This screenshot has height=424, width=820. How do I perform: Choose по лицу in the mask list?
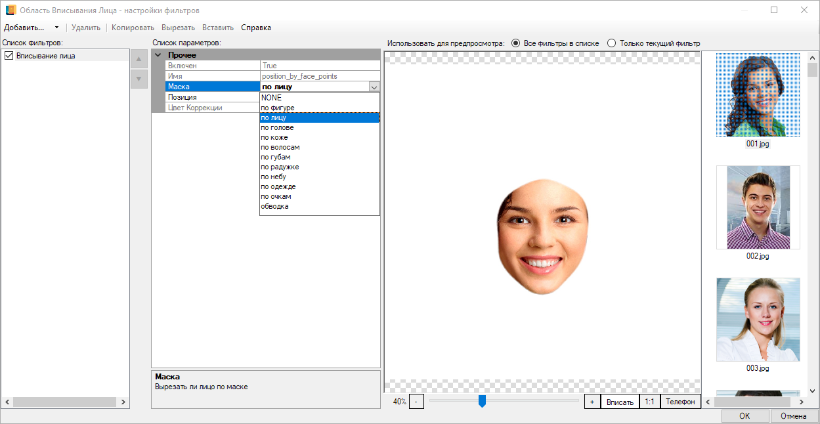320,117
